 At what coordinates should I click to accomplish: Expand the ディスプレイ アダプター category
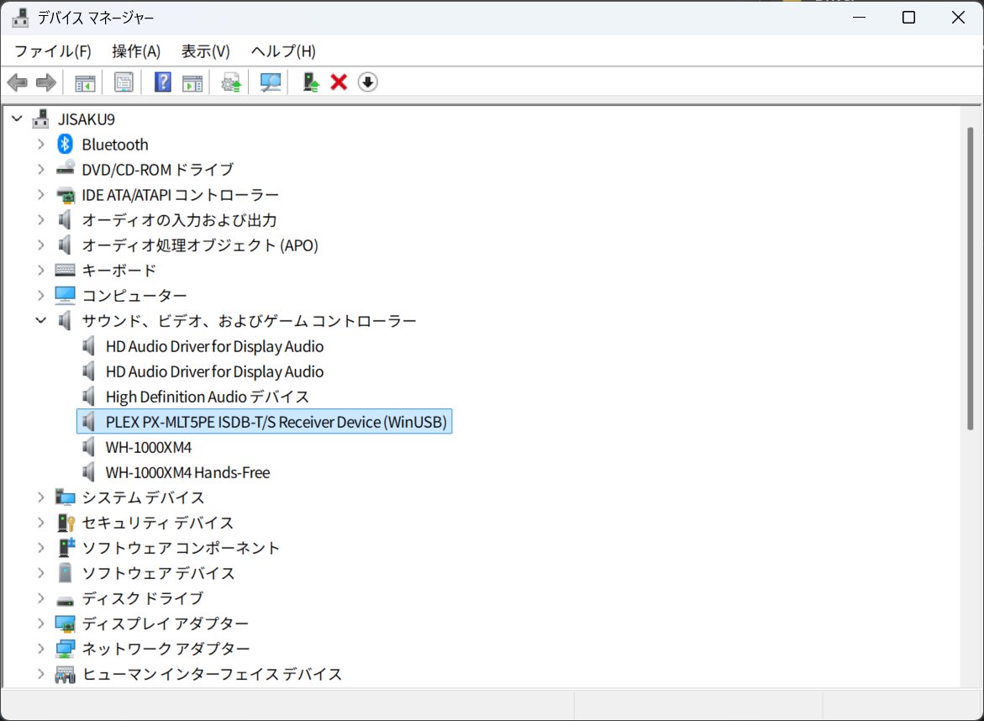pos(41,624)
